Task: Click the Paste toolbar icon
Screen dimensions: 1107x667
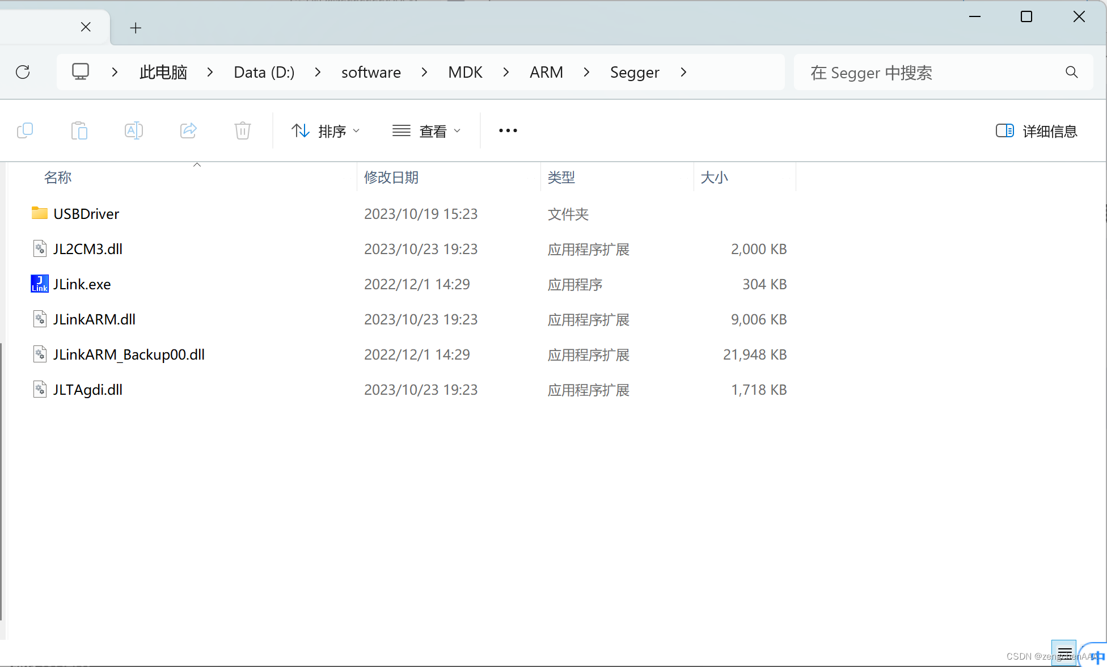Action: pyautogui.click(x=79, y=131)
